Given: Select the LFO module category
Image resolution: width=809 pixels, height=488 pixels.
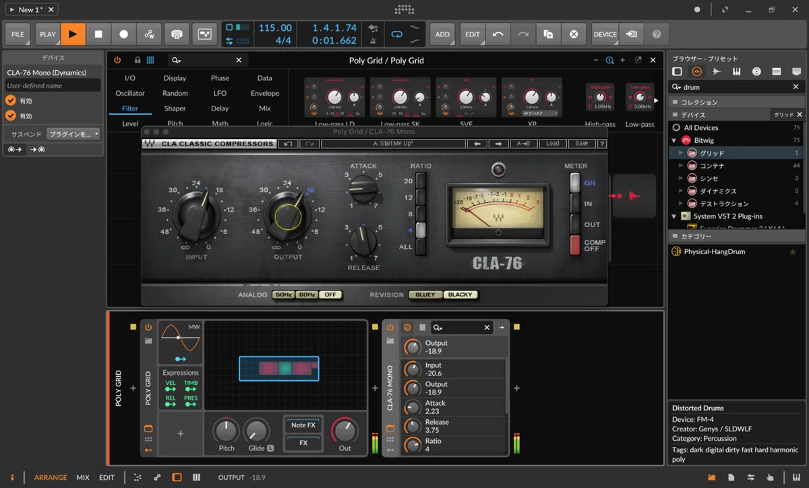Looking at the screenshot, I should 220,93.
